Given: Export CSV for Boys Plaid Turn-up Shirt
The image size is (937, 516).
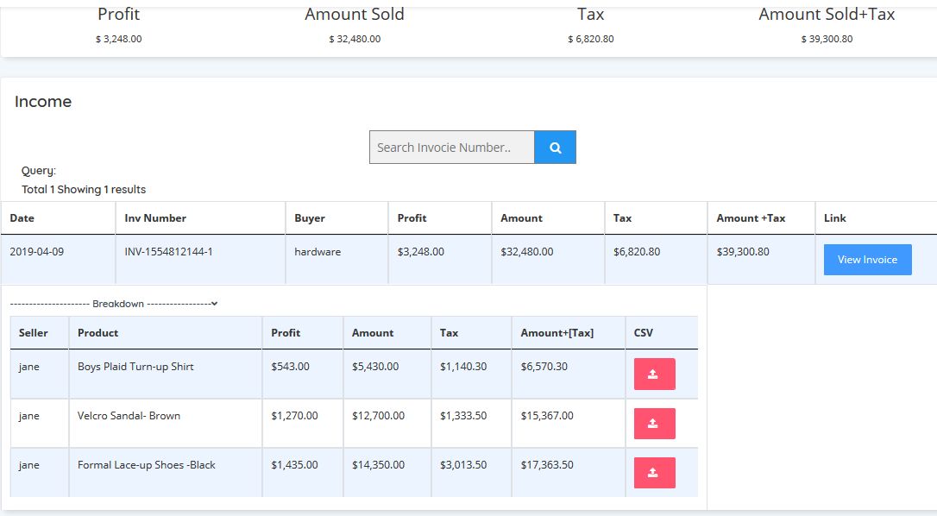Looking at the screenshot, I should 654,374.
